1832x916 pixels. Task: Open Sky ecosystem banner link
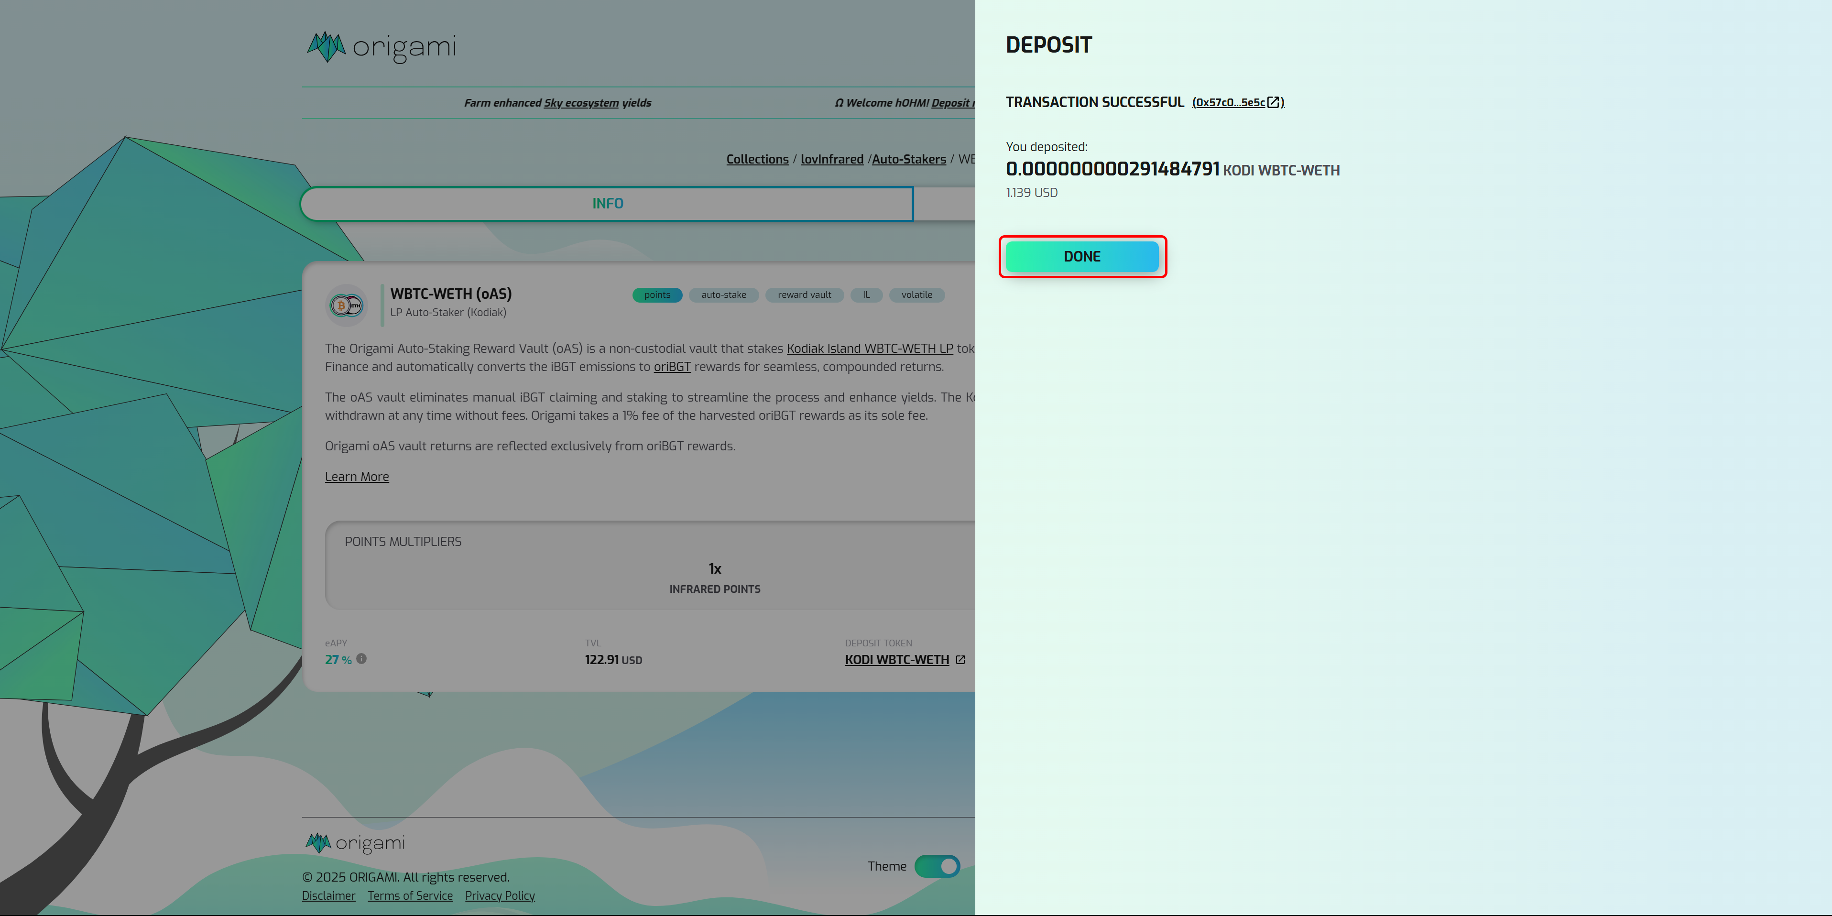tap(580, 103)
